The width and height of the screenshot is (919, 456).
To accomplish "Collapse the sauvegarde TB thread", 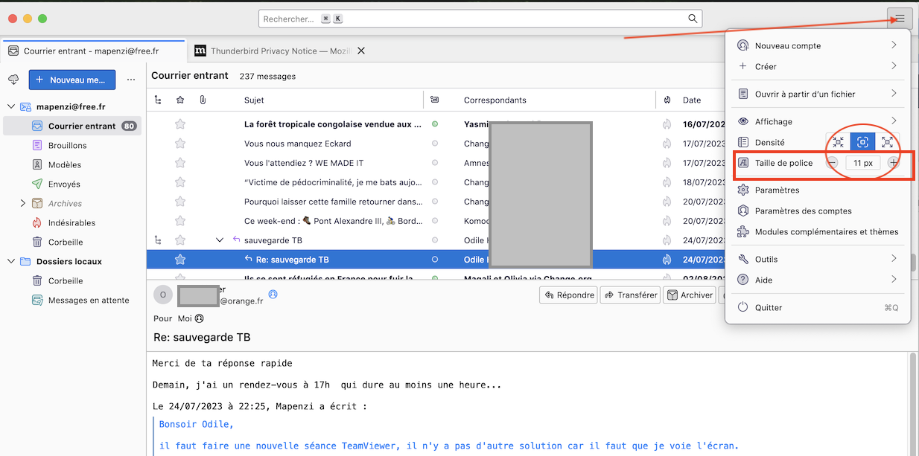I will [x=220, y=240].
